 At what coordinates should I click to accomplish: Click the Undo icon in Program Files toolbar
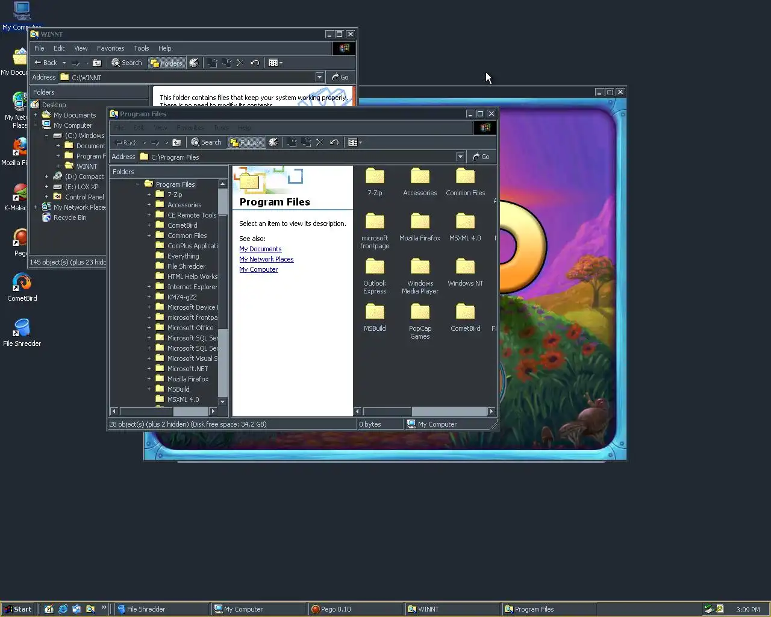[x=334, y=142]
